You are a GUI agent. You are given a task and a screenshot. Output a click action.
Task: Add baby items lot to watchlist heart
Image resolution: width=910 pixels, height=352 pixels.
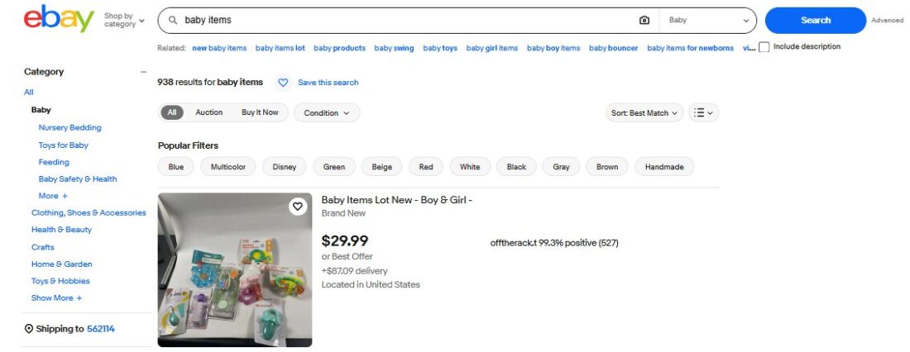297,207
